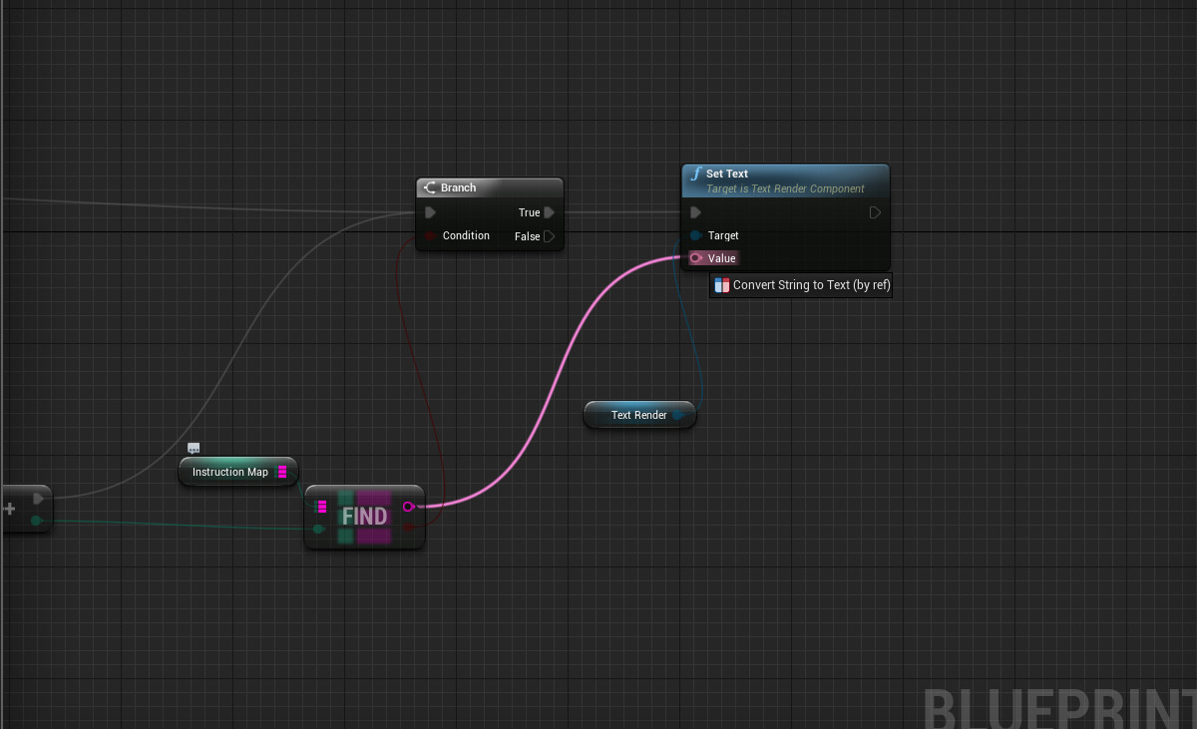Click the map input pin on the FIND node
This screenshot has height=729, width=1197.
[x=319, y=507]
